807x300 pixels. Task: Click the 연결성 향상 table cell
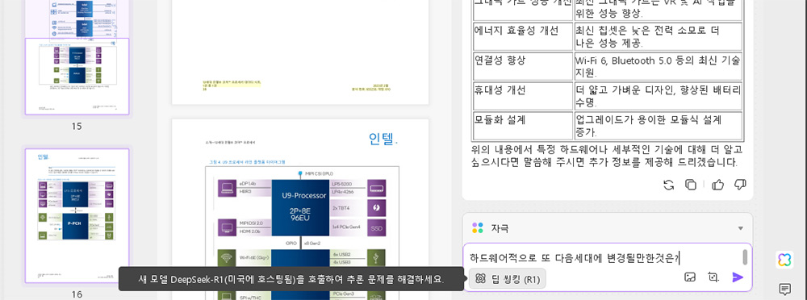tap(522, 66)
